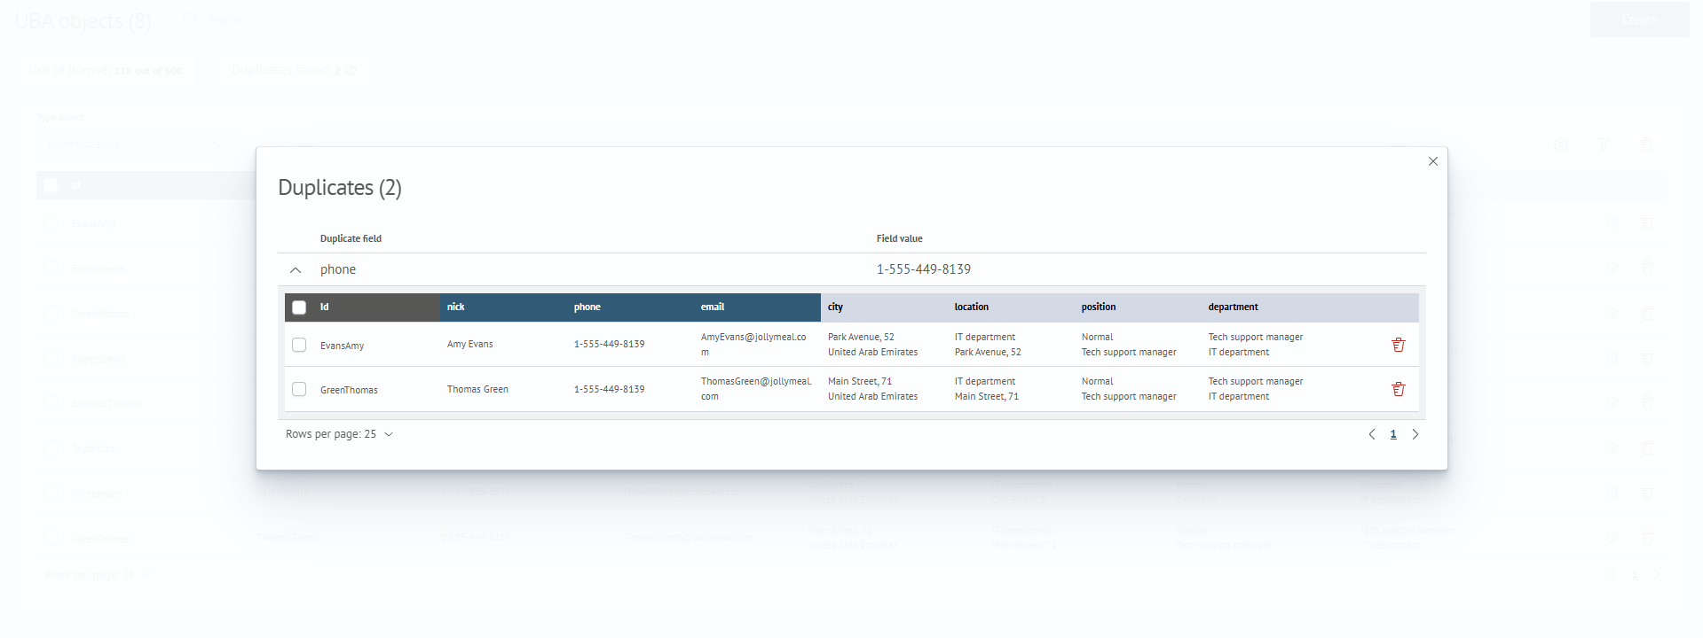This screenshot has height=638, width=1703.
Task: Click AmyEvans@jollymeal.com email cell
Action: [x=753, y=345]
